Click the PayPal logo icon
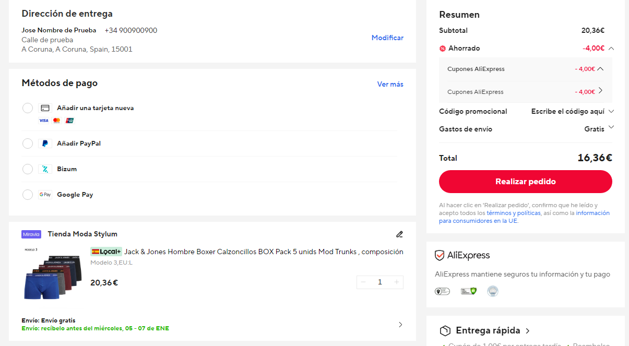 [45, 144]
